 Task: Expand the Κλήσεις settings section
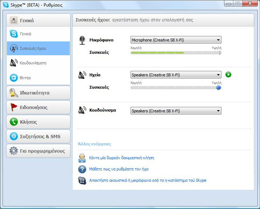pyautogui.click(x=38, y=122)
